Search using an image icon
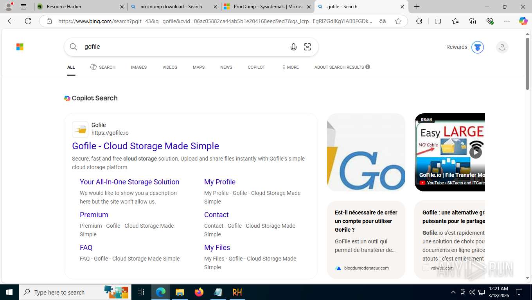The image size is (532, 300). [307, 47]
